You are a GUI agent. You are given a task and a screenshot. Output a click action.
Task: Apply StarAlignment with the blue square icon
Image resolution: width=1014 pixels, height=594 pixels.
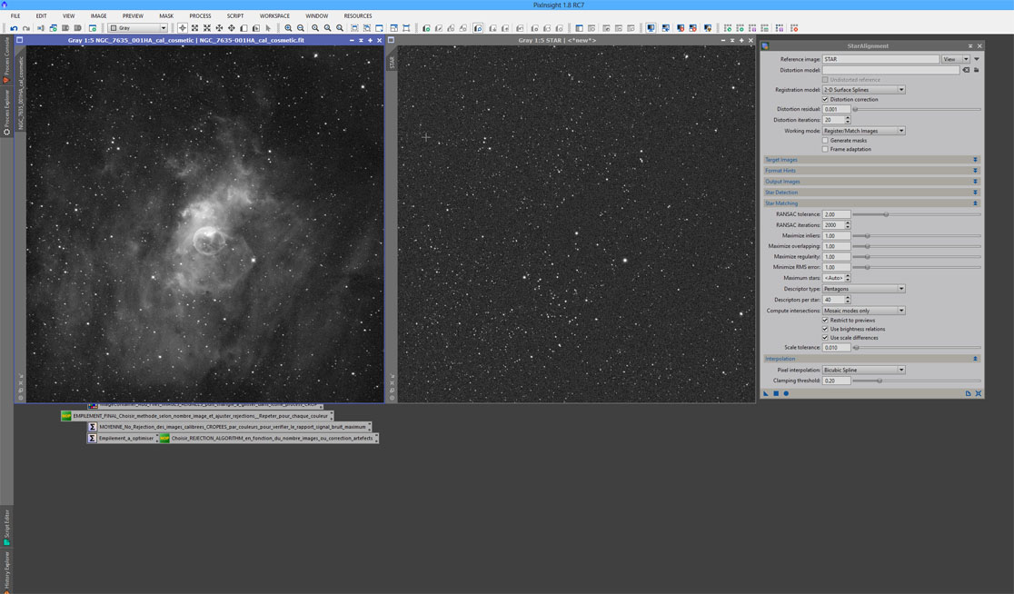coord(776,393)
